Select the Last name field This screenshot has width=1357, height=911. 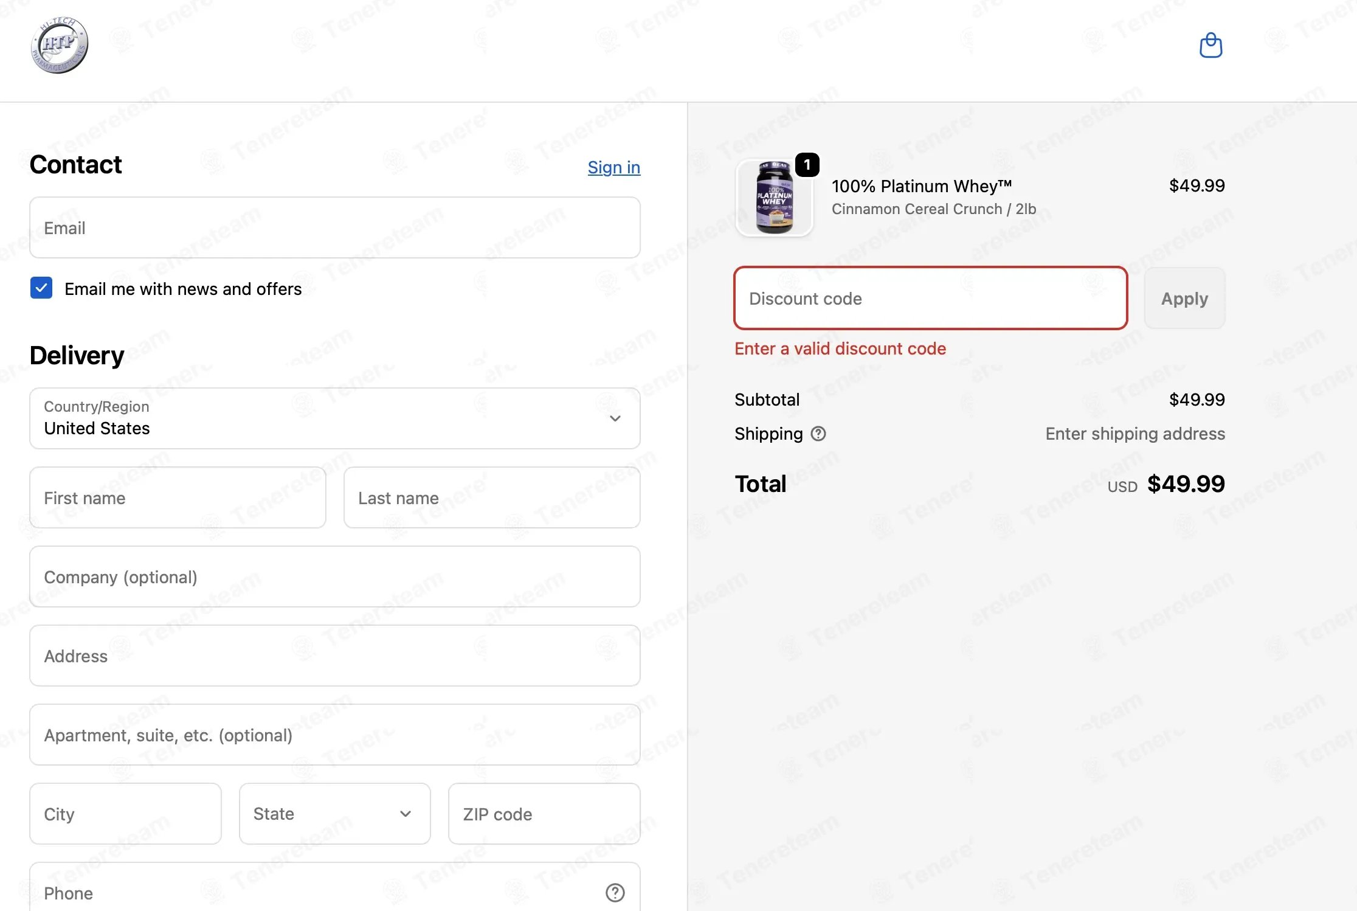point(492,497)
